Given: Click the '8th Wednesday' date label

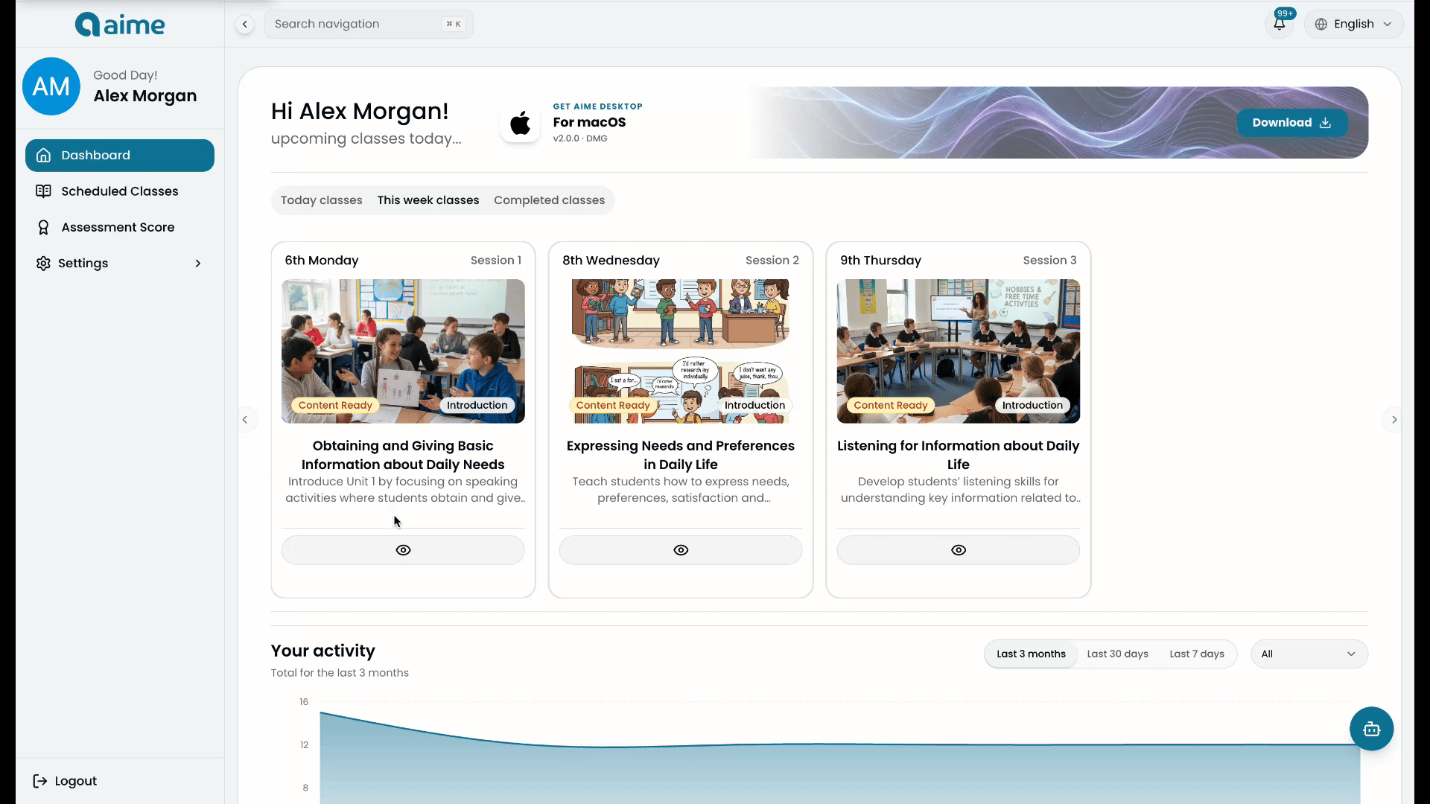Looking at the screenshot, I should click(x=611, y=261).
